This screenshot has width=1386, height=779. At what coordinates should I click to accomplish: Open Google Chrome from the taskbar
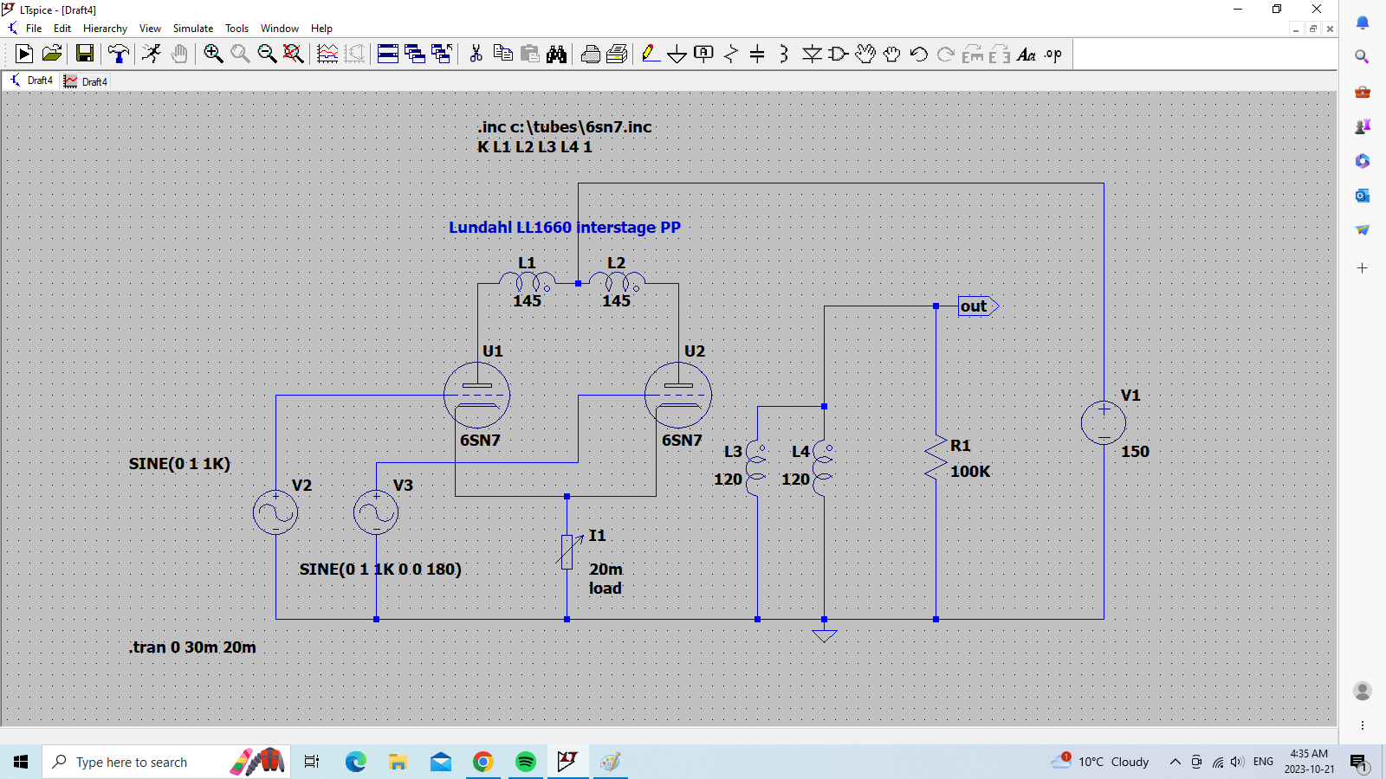click(x=483, y=762)
